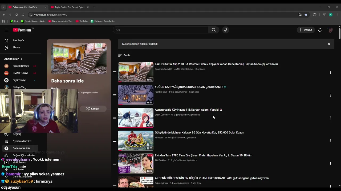Open more options for YOĞUN KAR video

[x=330, y=95]
